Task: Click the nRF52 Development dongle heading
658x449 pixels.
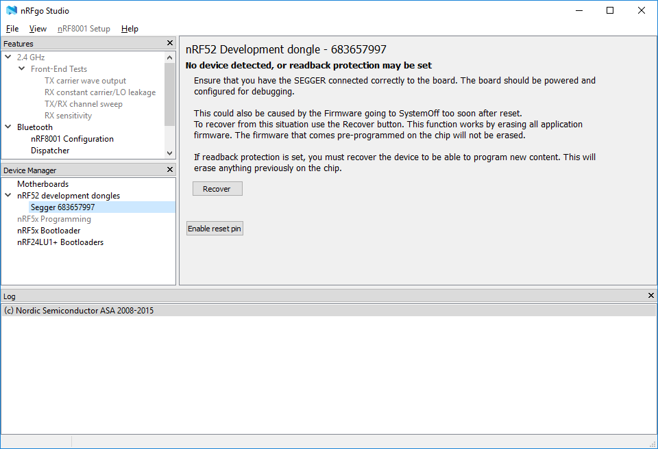Action: [286, 49]
